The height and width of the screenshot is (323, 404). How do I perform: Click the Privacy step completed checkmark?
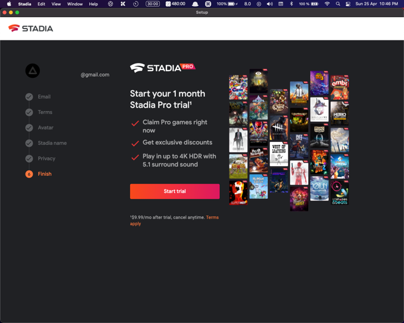coord(29,159)
